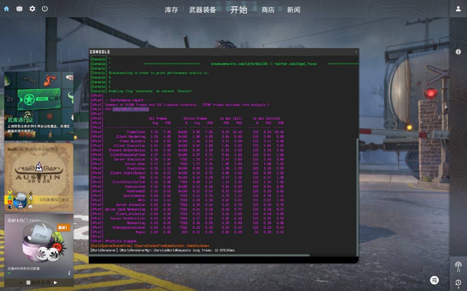Screen dimensions: 467x291
Task: Go to previous featured item with left arrow
Action: coord(21,283)
